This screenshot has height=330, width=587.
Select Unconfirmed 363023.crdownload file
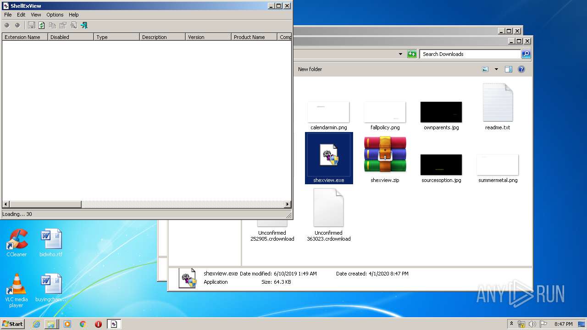coord(328,215)
